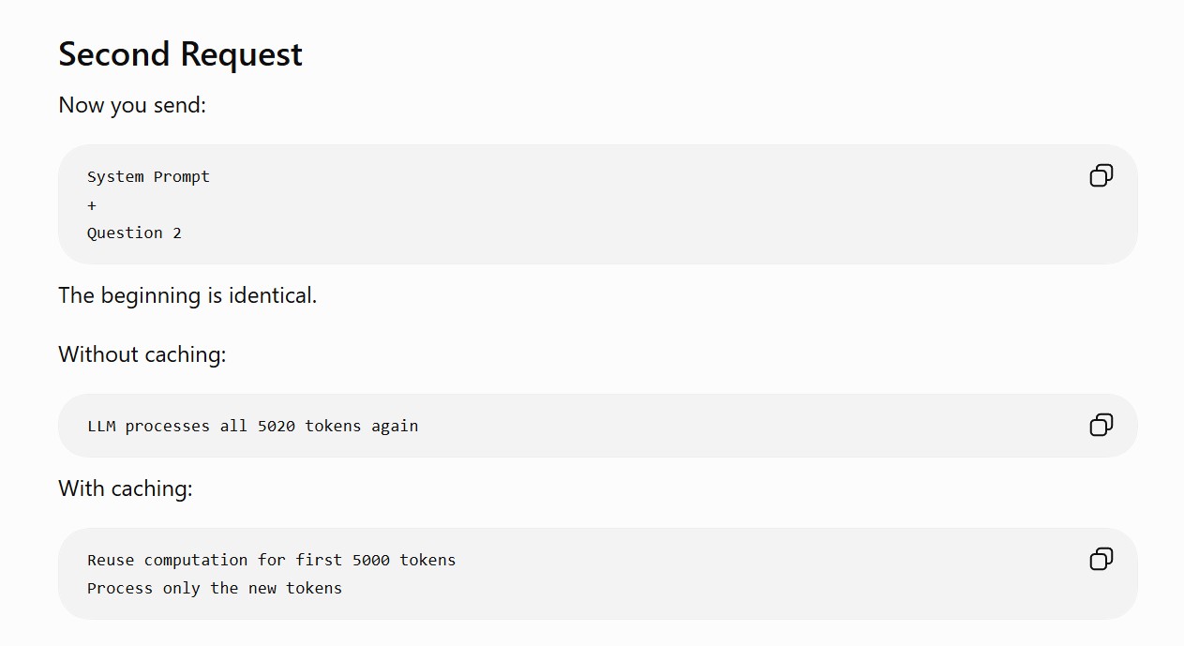
Task: Click the 'Now you send:' text
Action: coord(132,105)
